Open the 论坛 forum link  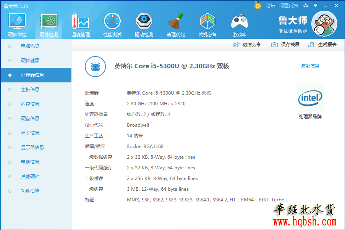point(270,6)
